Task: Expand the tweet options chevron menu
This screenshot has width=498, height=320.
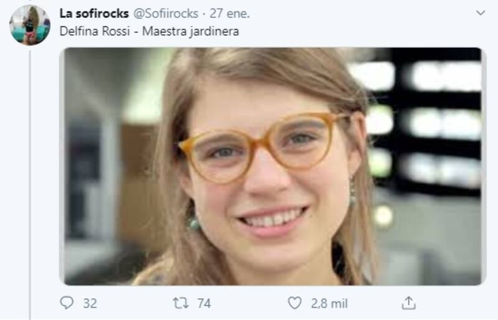Action: [x=481, y=13]
